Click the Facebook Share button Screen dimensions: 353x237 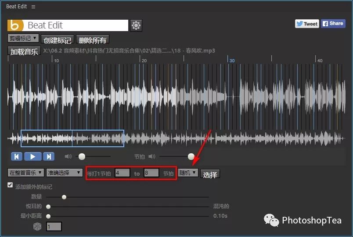click(x=333, y=23)
